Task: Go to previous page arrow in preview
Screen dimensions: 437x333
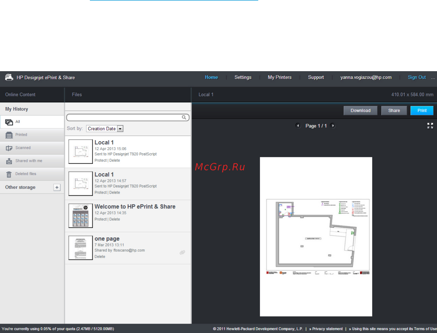Action: pos(298,126)
